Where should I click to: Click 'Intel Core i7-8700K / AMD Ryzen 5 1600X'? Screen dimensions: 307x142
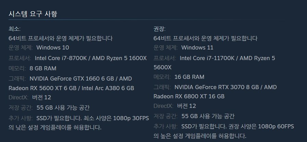point(91,58)
